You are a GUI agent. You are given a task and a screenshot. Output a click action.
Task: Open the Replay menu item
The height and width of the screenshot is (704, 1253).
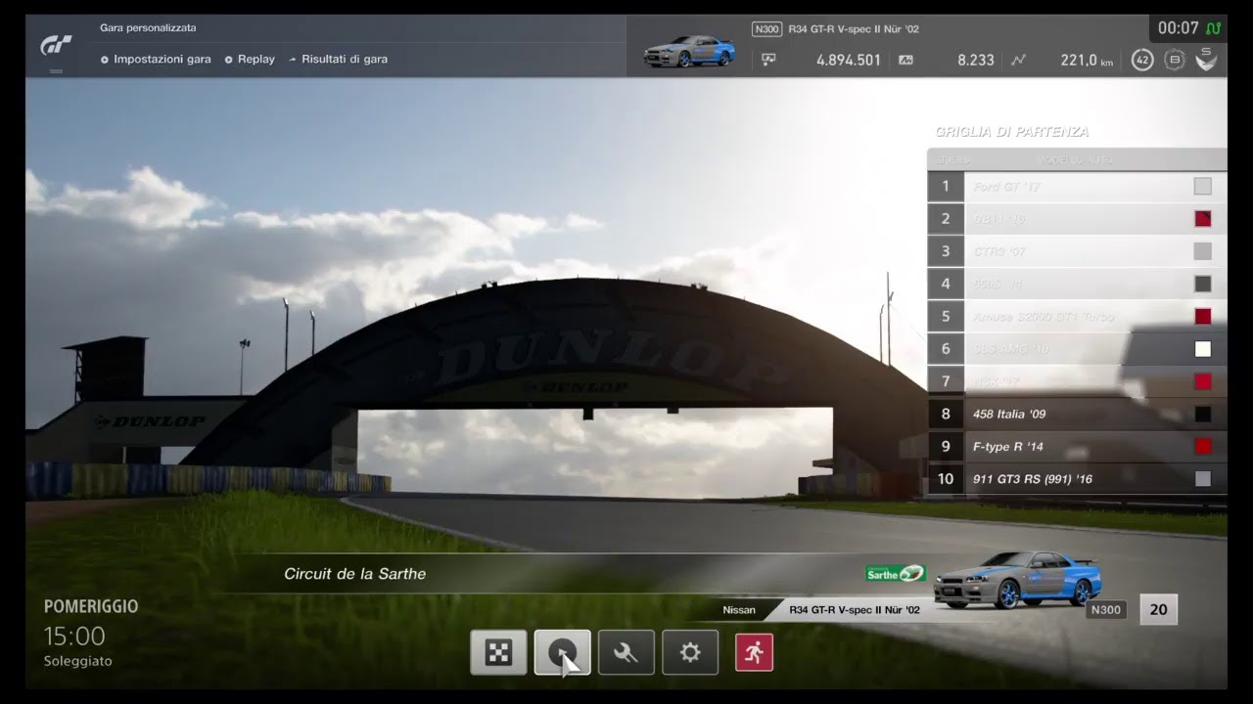tap(250, 59)
